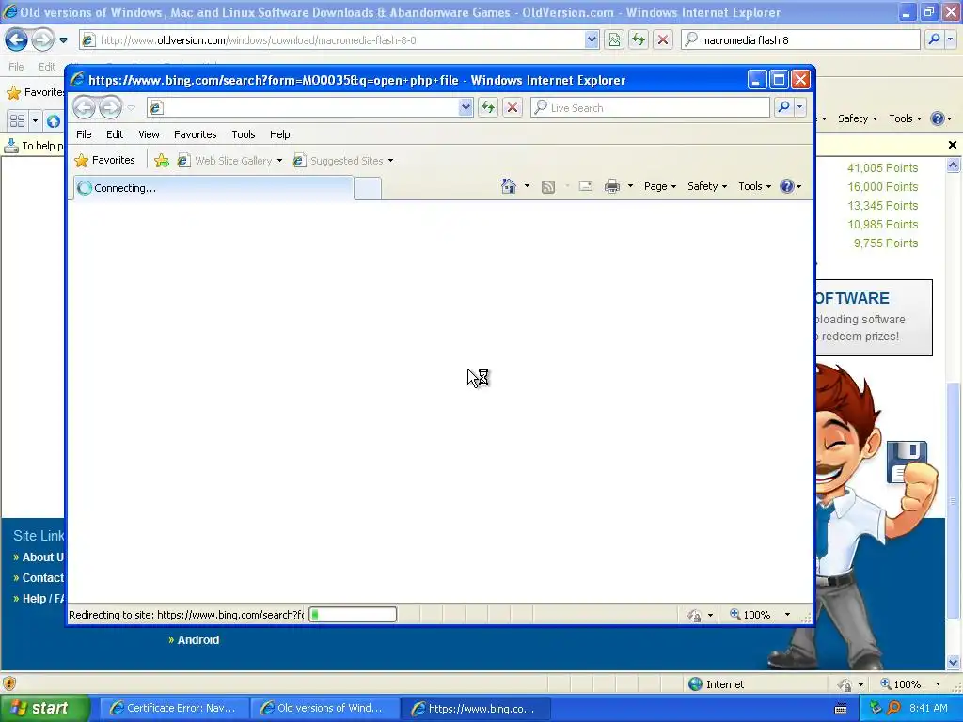Expand Web Slice Gallery dropdown

coord(279,161)
